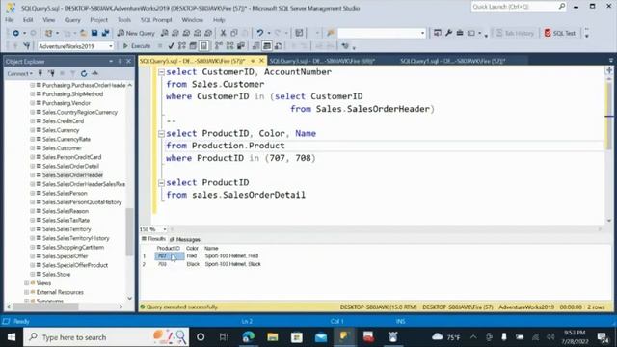The width and height of the screenshot is (617, 347).
Task: Click the navigate Back arrow icon
Action: [16, 33]
